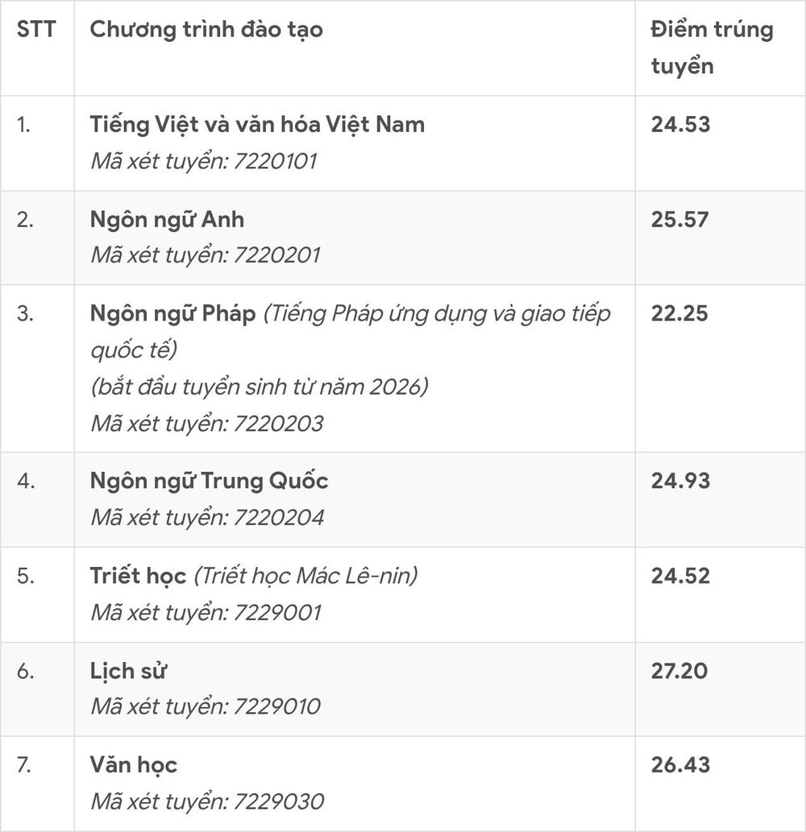
Task: Select Tiếng Việt và văn hóa Việt Nam
Action: (257, 125)
